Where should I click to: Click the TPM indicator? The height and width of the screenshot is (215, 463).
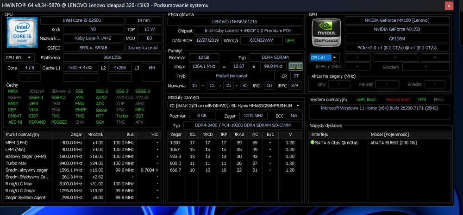click(422, 100)
